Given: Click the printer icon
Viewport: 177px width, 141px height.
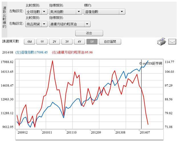Looking at the screenshot, I should (161, 41).
